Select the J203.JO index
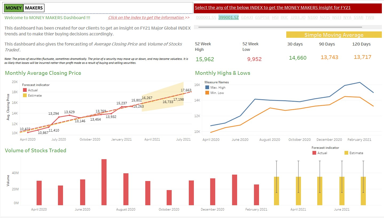The height and width of the screenshot is (218, 384). pyautogui.click(x=297, y=18)
